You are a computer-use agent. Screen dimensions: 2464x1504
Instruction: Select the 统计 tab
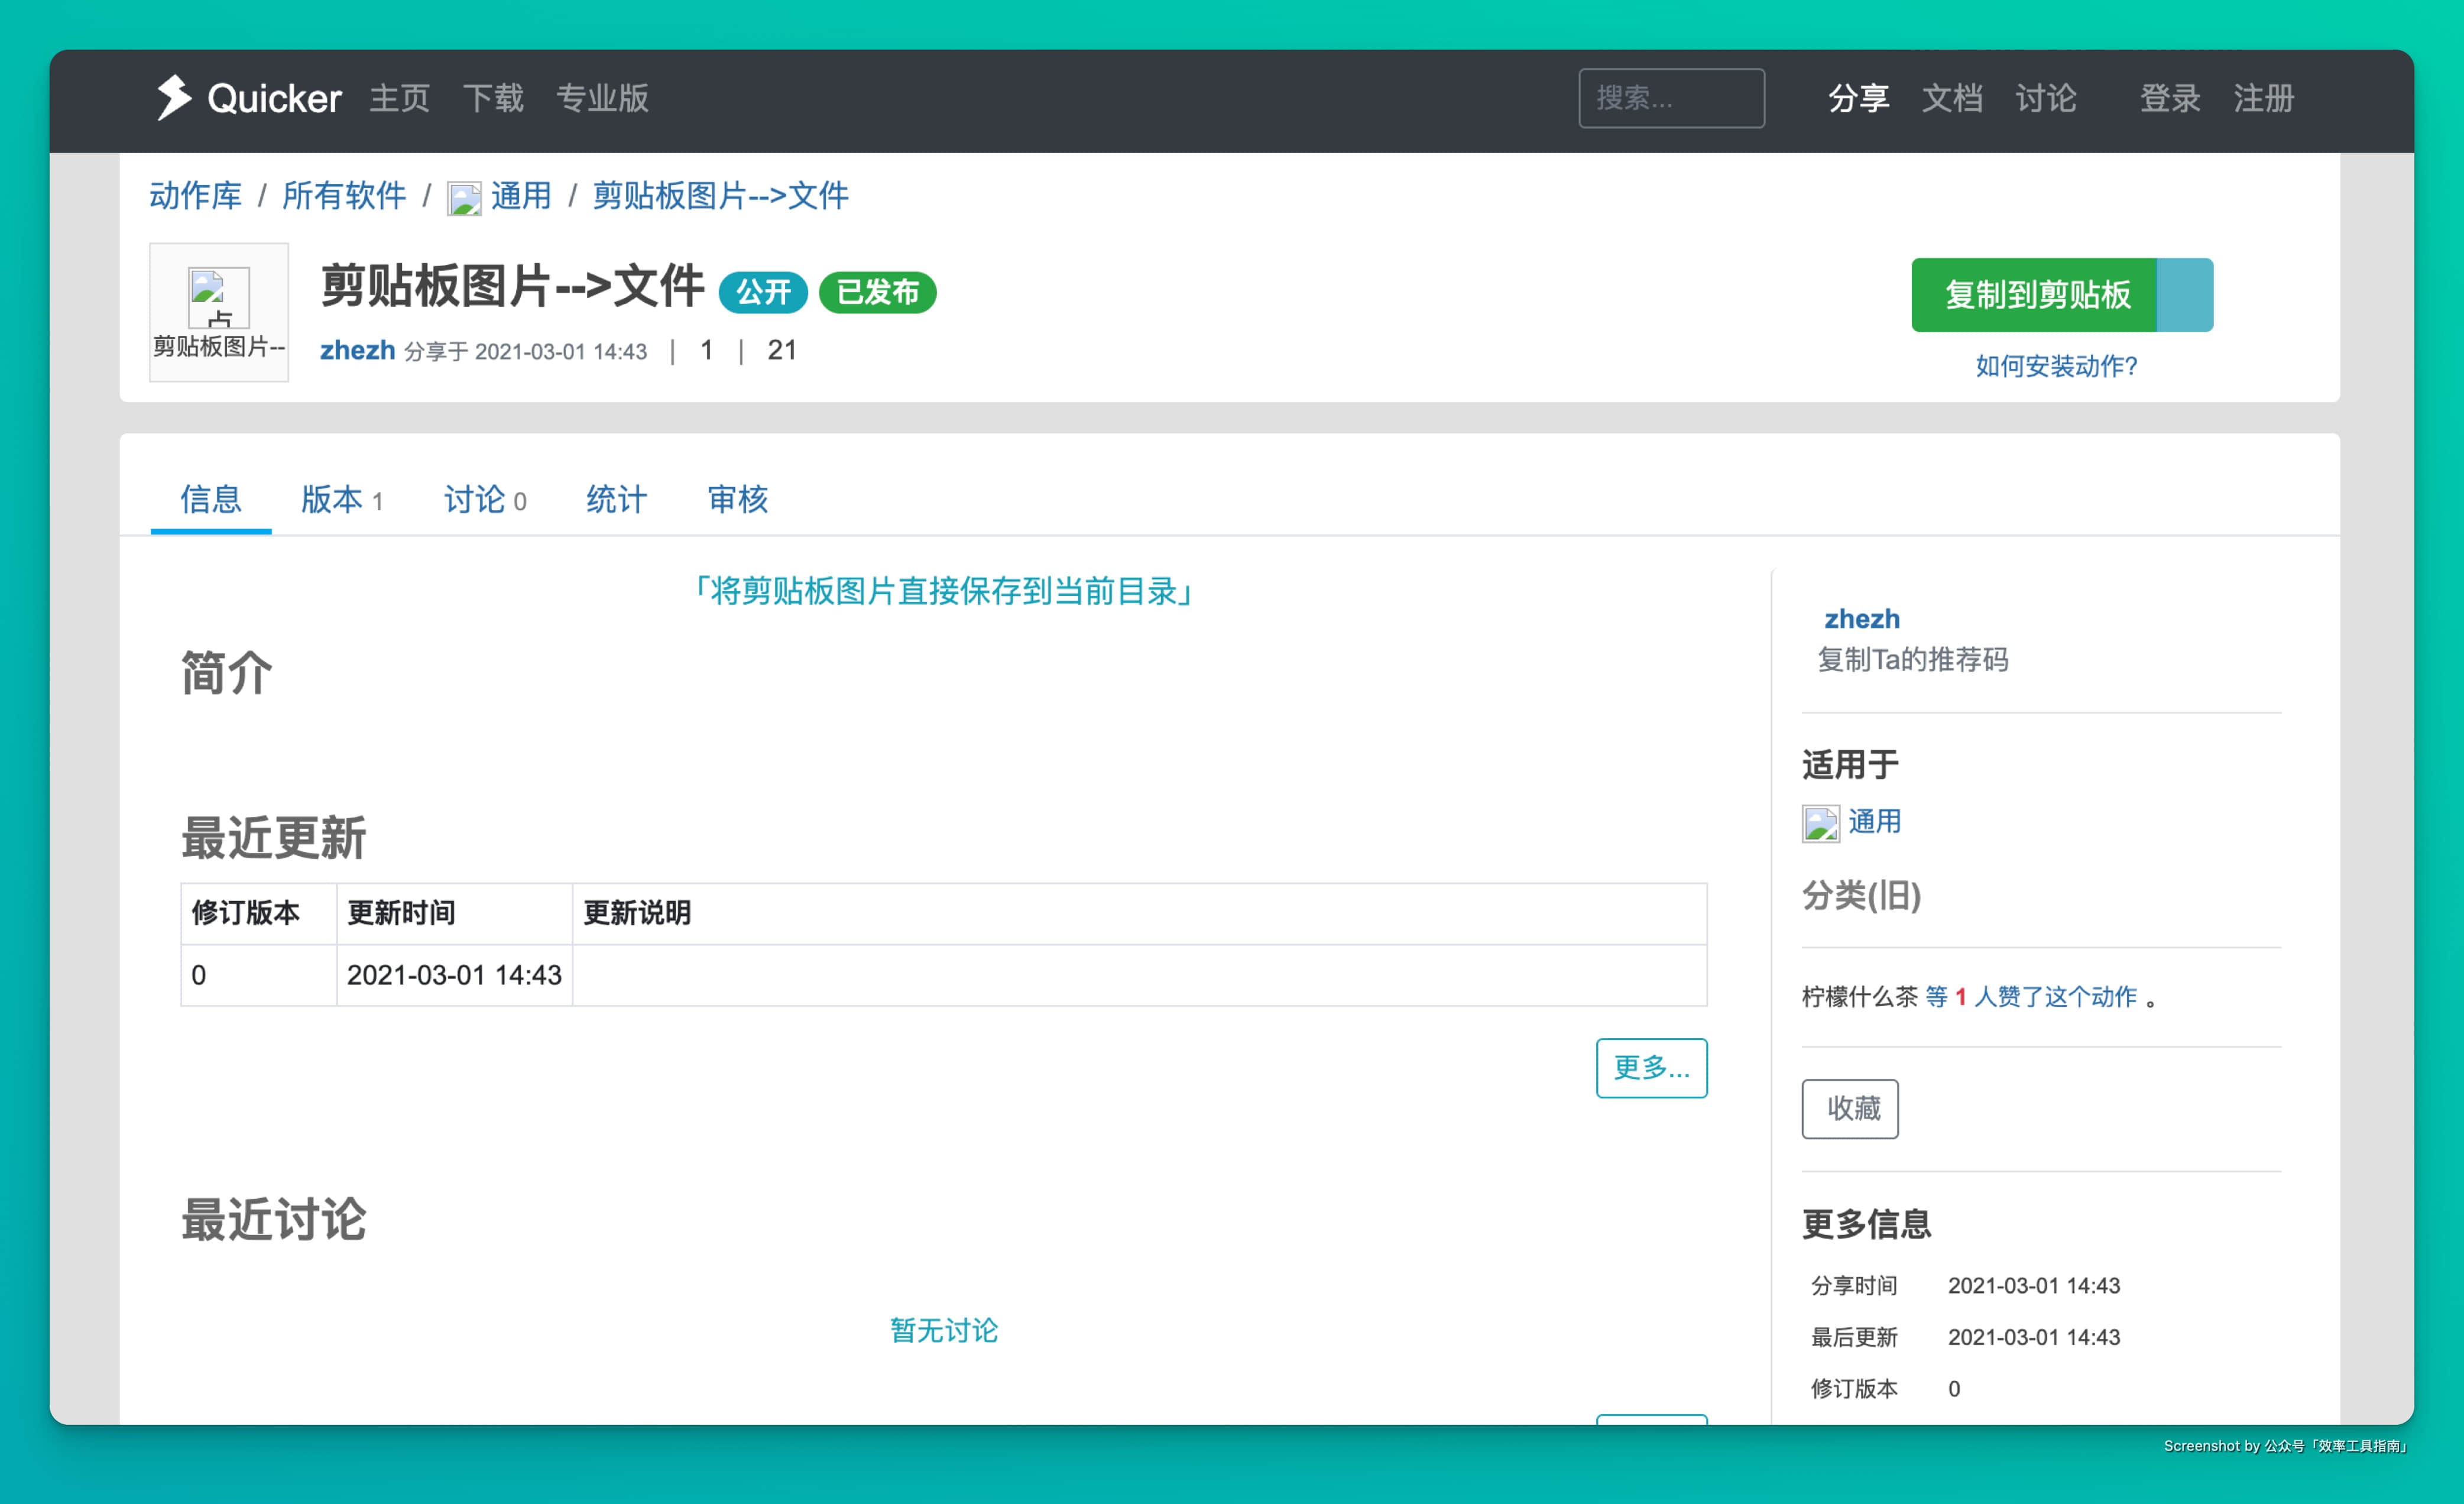[616, 499]
